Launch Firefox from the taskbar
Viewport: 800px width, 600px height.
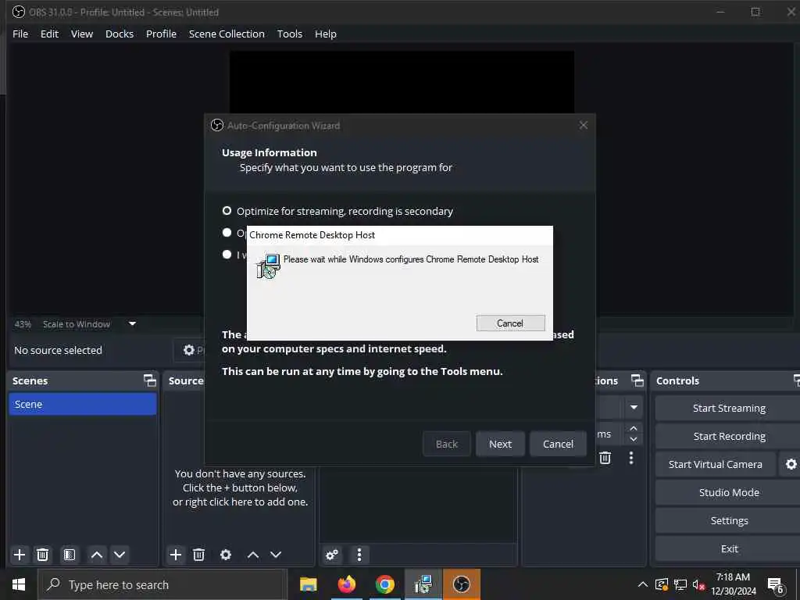[x=346, y=584]
